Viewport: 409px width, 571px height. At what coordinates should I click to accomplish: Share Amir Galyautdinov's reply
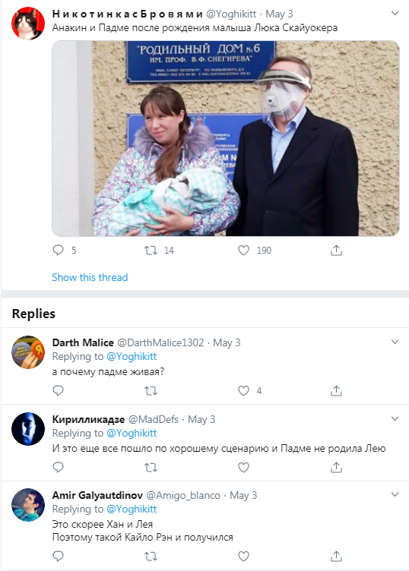[336, 556]
